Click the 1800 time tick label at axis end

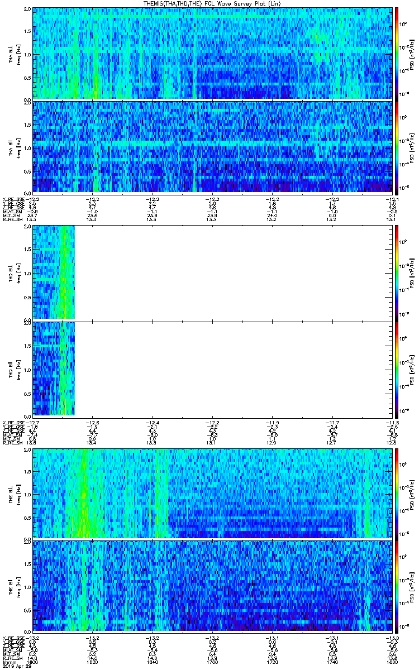click(x=391, y=663)
